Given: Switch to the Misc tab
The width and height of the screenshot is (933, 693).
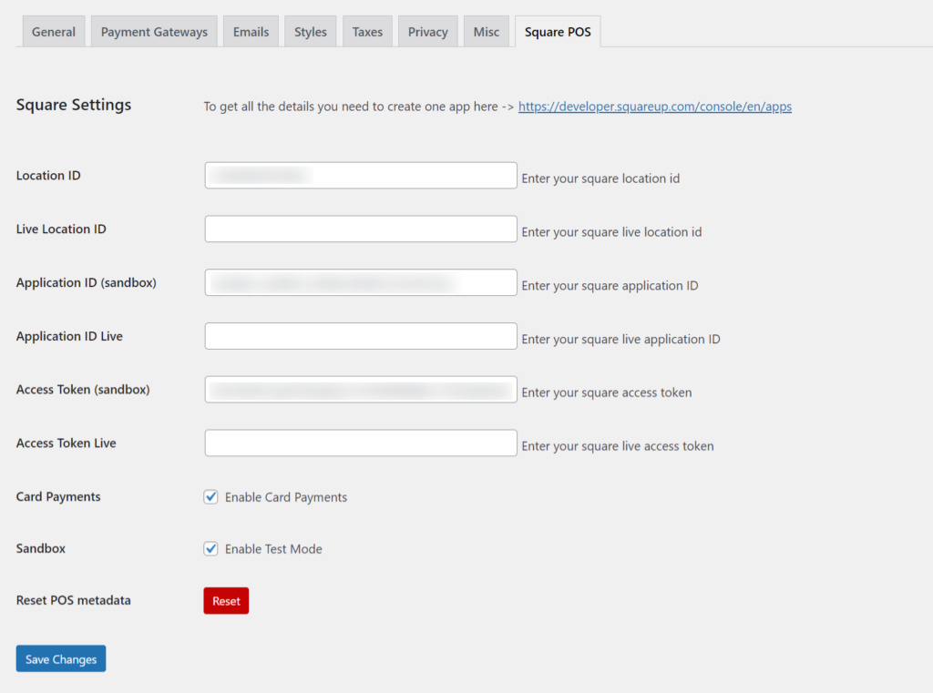Looking at the screenshot, I should pos(487,32).
